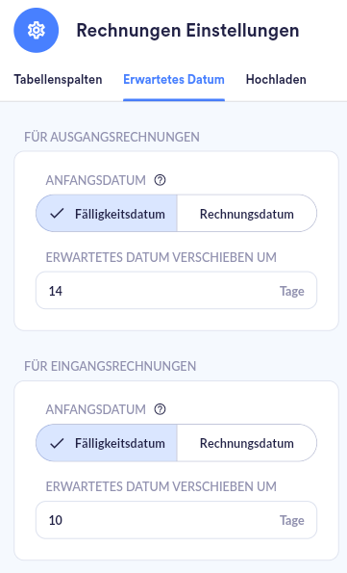Image resolution: width=347 pixels, height=573 pixels.
Task: Select Rechnungsdatum for Eingangsrechnungen
Action: pyautogui.click(x=247, y=443)
